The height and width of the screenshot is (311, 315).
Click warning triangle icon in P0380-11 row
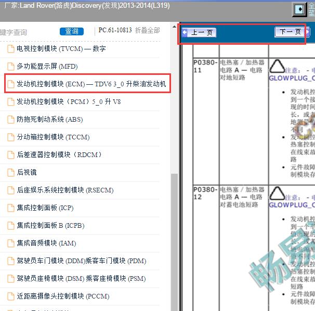(277, 66)
